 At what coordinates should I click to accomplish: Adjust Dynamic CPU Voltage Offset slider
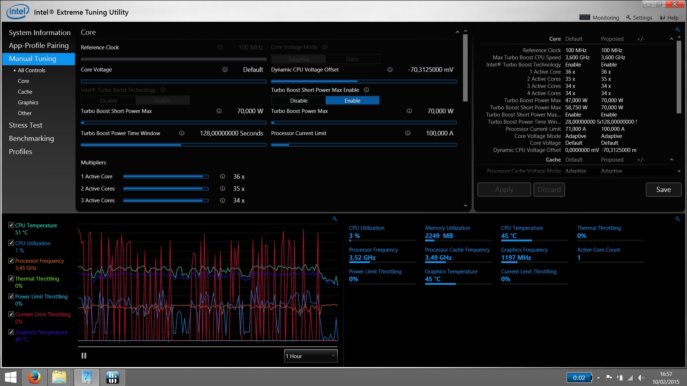(x=364, y=81)
